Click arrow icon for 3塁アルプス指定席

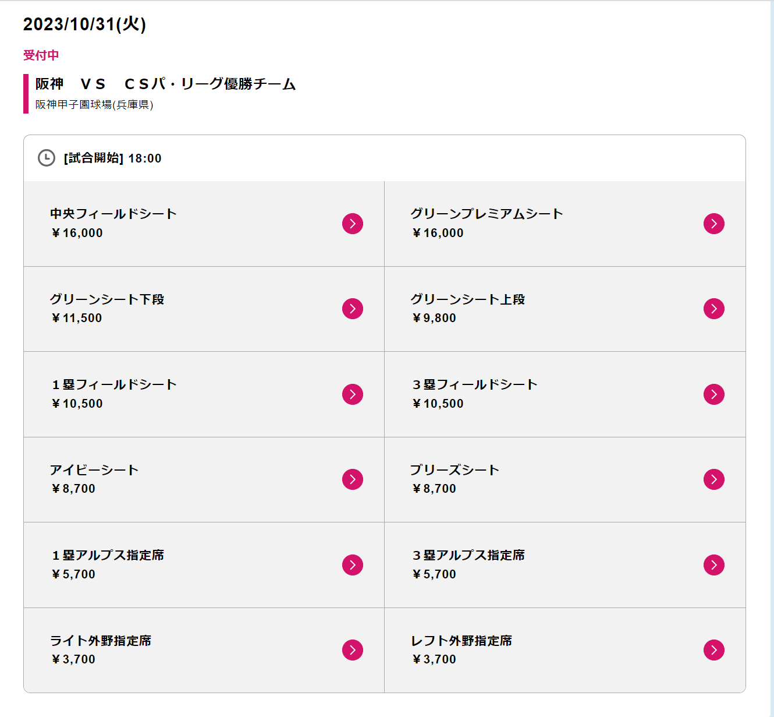[x=714, y=565]
